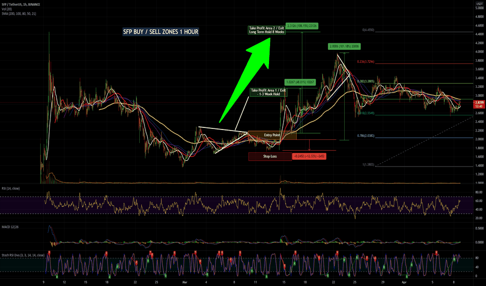
Task: Click the 5.0000 price axis value
Action: [x=479, y=8]
